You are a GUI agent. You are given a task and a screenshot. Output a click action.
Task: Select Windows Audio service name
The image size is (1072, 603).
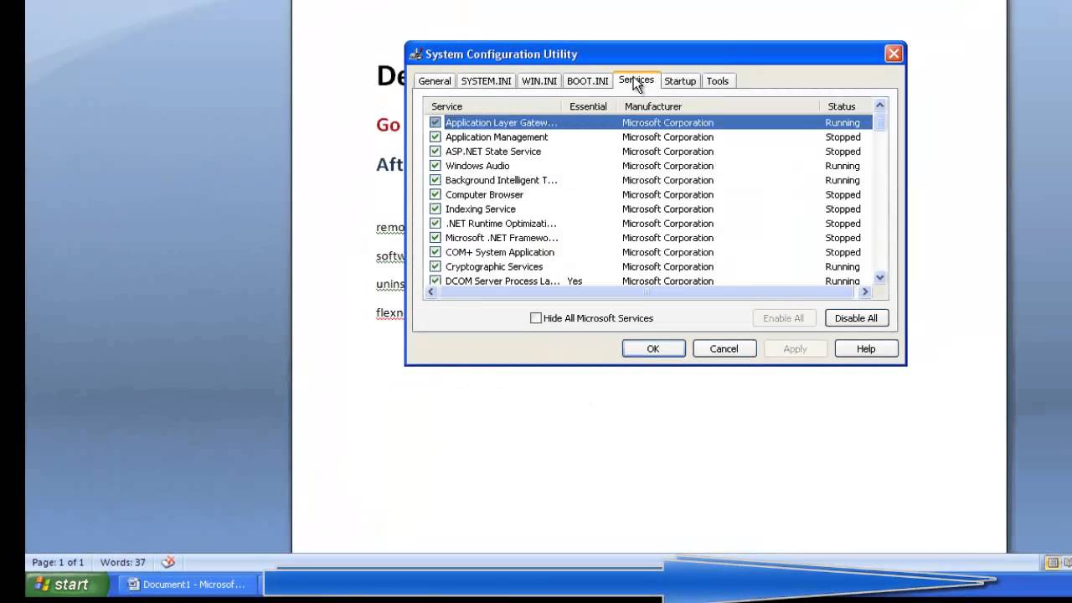pyautogui.click(x=477, y=166)
